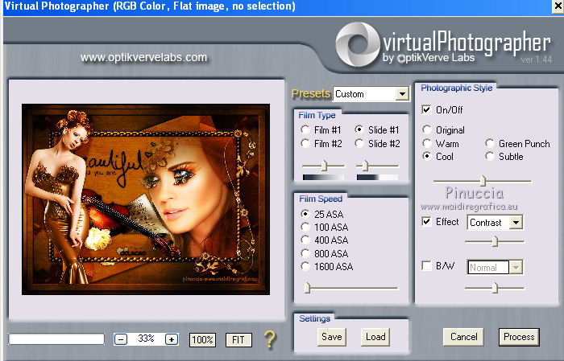Click the Film Speed slider handle

coord(307,288)
